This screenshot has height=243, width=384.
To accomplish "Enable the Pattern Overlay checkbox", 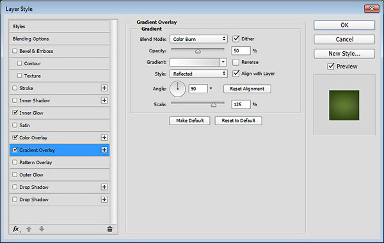I will click(x=15, y=162).
